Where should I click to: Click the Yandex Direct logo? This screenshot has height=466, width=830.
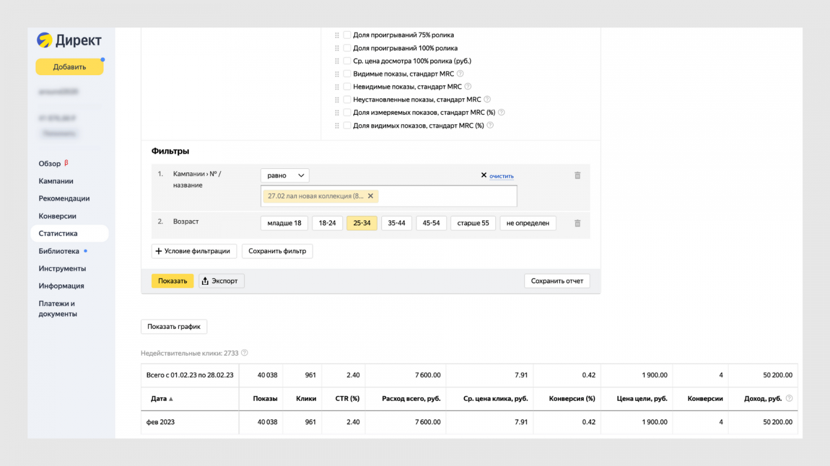click(x=69, y=40)
